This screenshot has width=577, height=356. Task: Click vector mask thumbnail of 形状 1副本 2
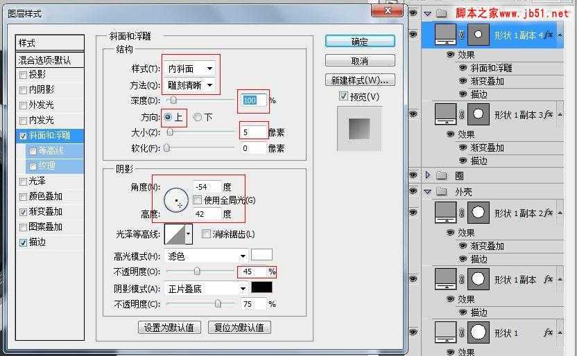478,213
